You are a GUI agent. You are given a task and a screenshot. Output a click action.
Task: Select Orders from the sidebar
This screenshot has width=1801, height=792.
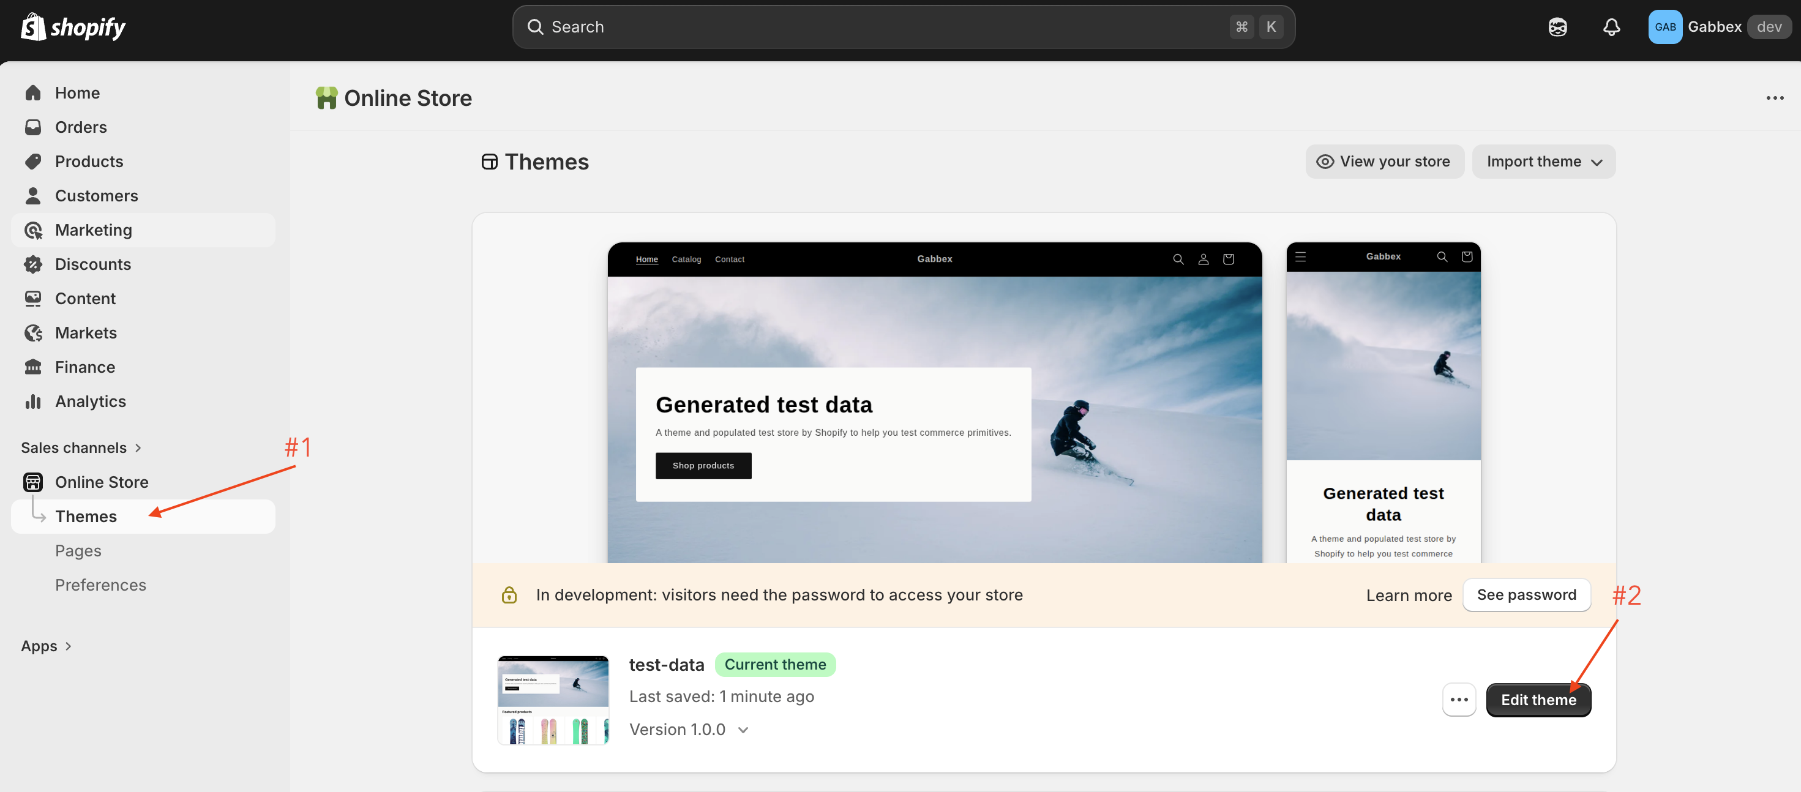[81, 127]
